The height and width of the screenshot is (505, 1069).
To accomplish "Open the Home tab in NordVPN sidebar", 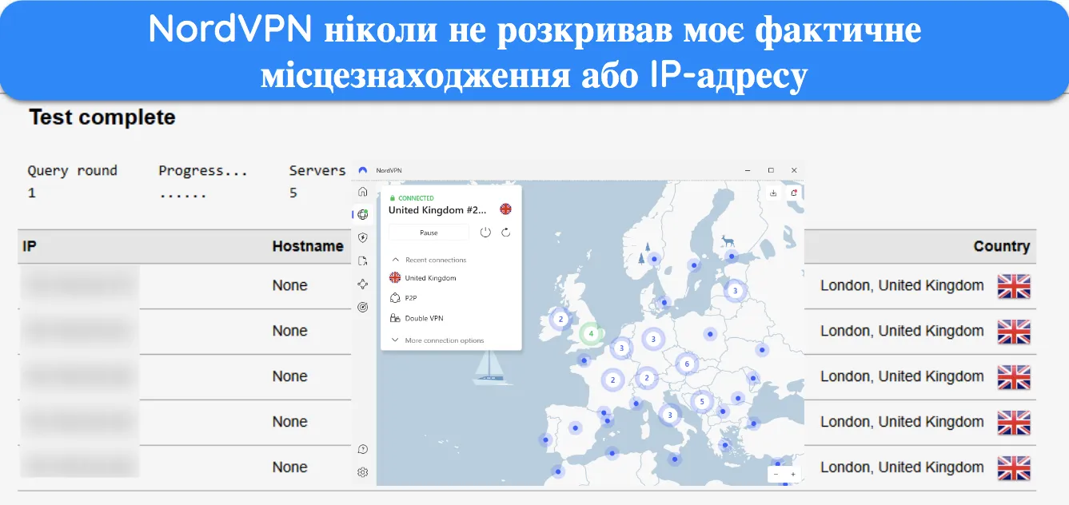I will [363, 192].
